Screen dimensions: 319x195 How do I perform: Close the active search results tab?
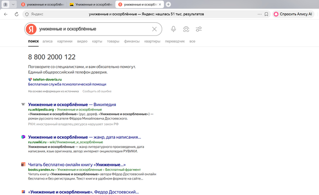(159, 4)
